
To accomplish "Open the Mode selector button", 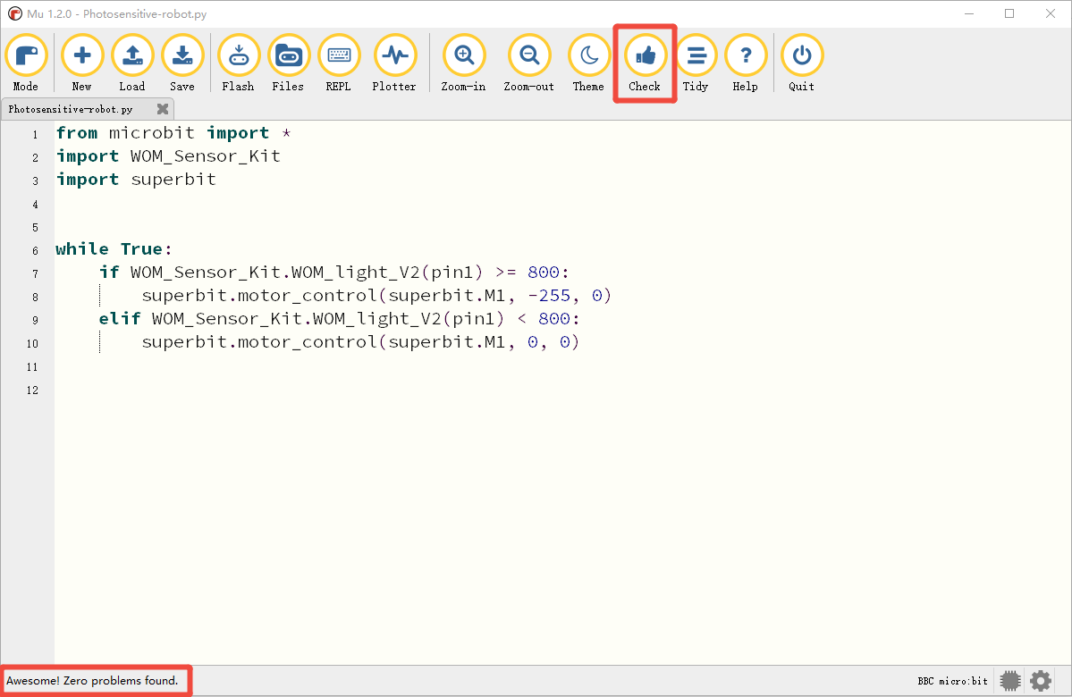I will (26, 63).
